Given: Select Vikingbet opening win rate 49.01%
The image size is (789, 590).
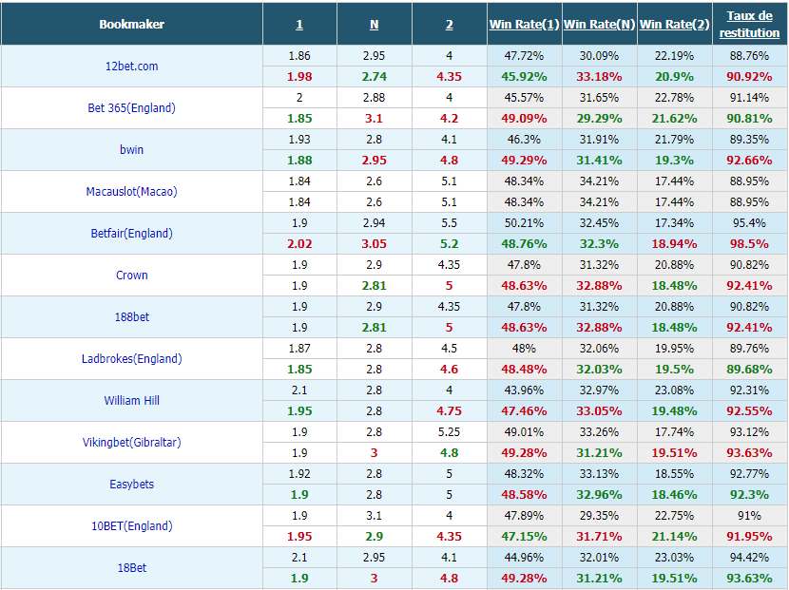Looking at the screenshot, I should (524, 431).
